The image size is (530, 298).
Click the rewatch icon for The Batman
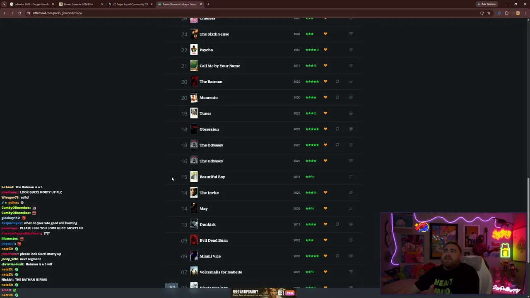pyautogui.click(x=337, y=82)
